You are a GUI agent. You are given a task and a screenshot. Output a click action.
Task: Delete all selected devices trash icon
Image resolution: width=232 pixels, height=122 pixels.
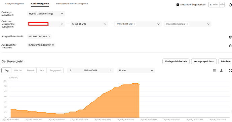[x=230, y=37]
